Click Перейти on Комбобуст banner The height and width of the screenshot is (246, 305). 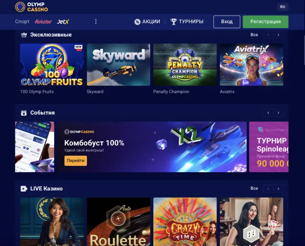[75, 161]
